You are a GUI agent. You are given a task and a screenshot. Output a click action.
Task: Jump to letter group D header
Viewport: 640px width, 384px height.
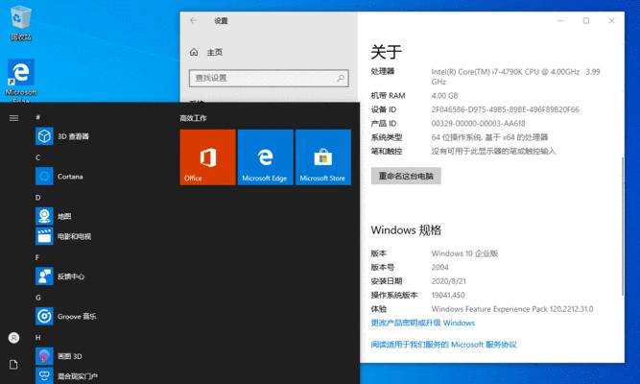coord(38,198)
